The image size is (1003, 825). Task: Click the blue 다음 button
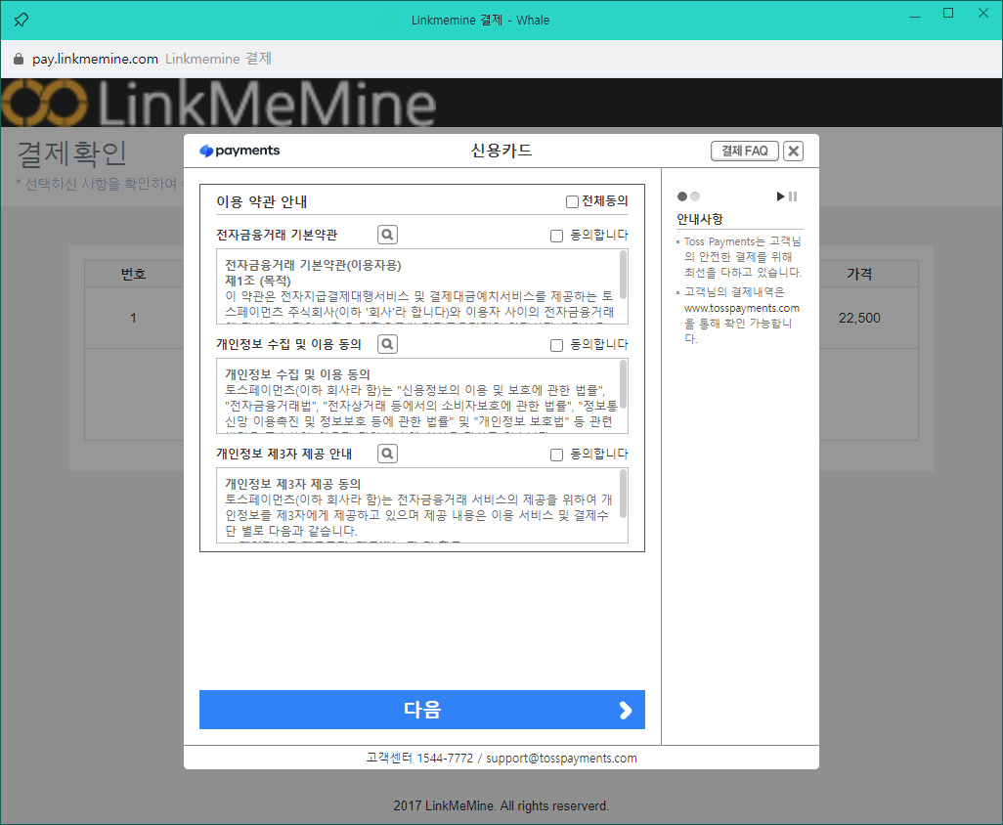pos(422,710)
